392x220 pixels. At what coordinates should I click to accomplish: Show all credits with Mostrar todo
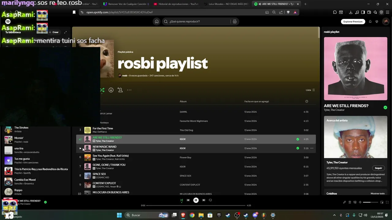pyautogui.click(x=378, y=193)
